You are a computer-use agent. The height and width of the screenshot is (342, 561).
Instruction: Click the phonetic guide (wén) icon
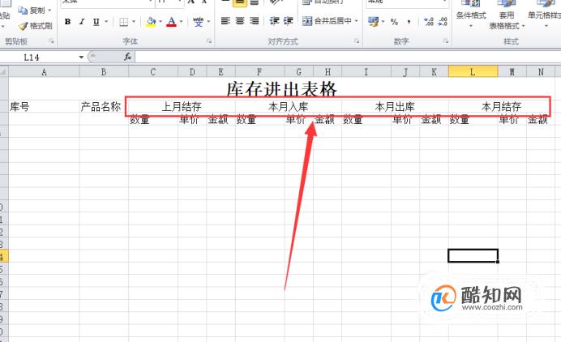click(x=198, y=22)
